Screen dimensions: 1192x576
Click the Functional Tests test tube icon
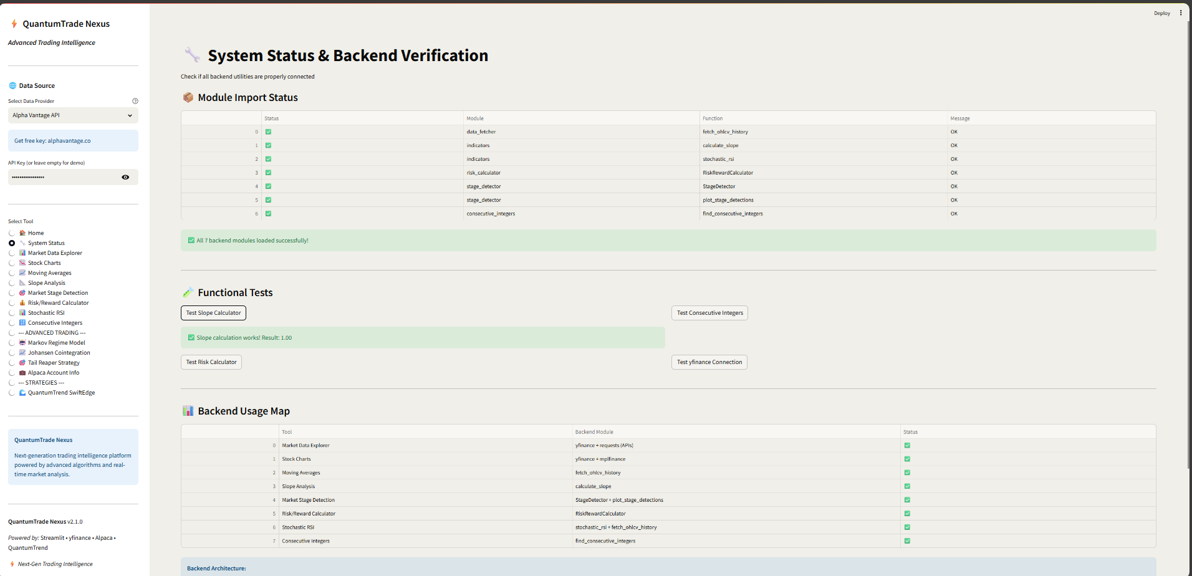188,292
